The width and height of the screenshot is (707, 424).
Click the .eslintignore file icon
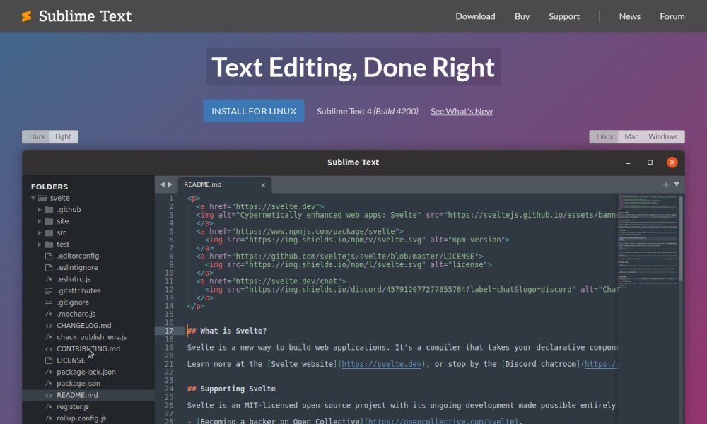[49, 268]
